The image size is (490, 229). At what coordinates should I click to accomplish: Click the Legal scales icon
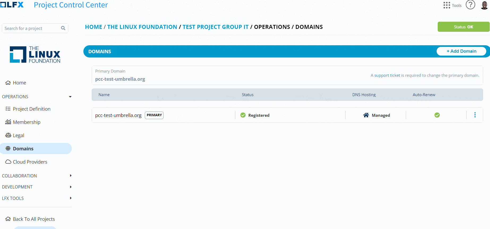point(8,135)
